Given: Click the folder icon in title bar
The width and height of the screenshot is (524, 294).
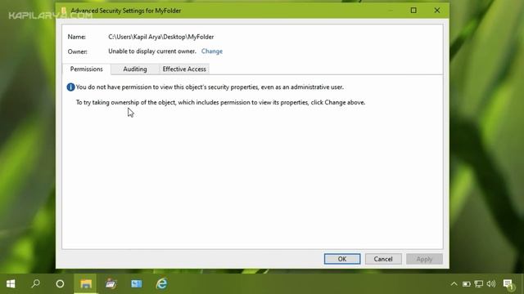Looking at the screenshot, I should (64, 11).
